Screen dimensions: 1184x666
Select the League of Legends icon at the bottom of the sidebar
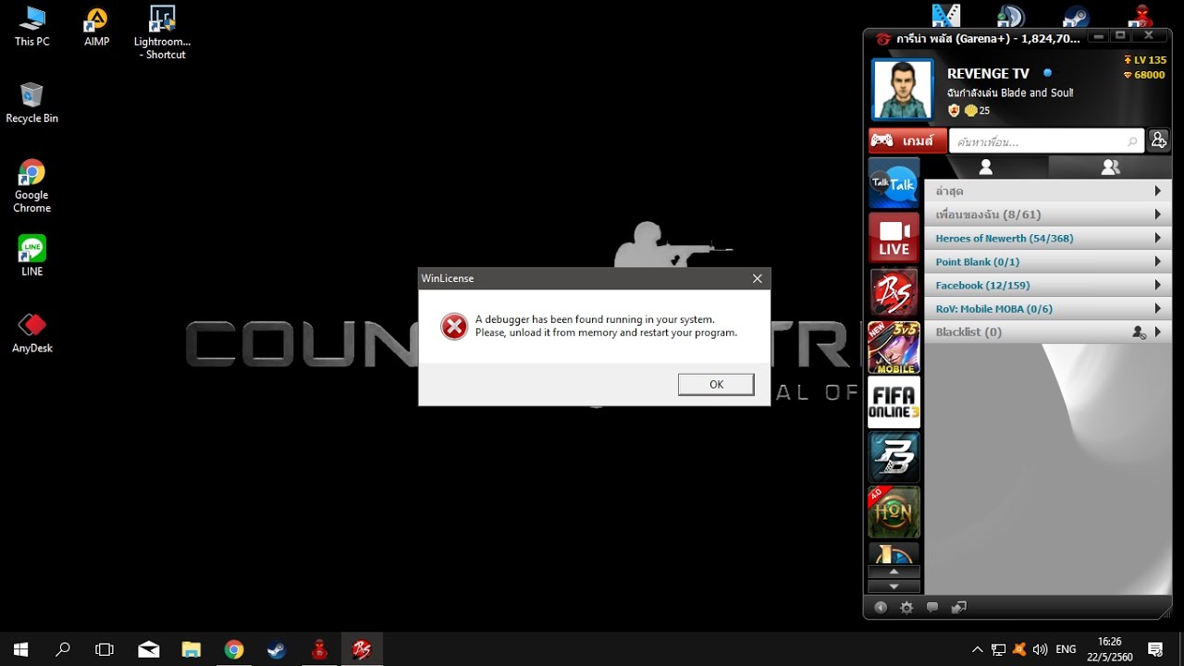pos(894,553)
